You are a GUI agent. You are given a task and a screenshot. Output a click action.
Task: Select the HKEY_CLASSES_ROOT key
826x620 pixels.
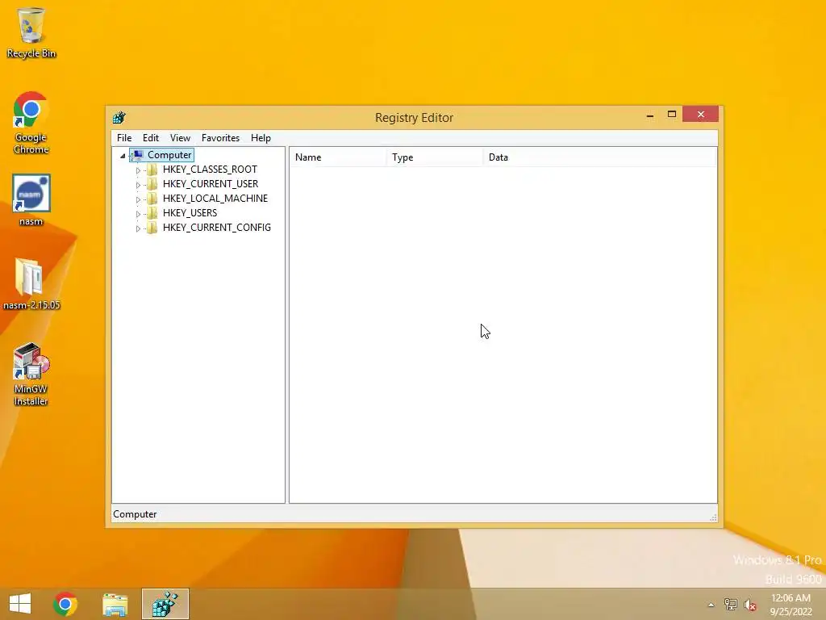(x=210, y=170)
